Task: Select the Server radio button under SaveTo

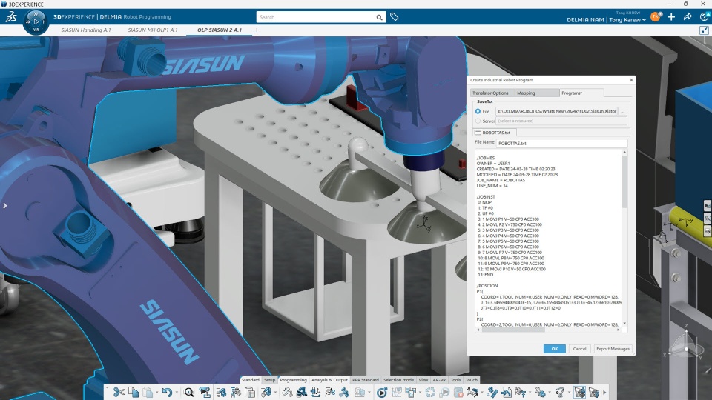Action: pos(478,121)
